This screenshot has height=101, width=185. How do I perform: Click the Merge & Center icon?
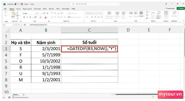pyautogui.click(x=69, y=17)
